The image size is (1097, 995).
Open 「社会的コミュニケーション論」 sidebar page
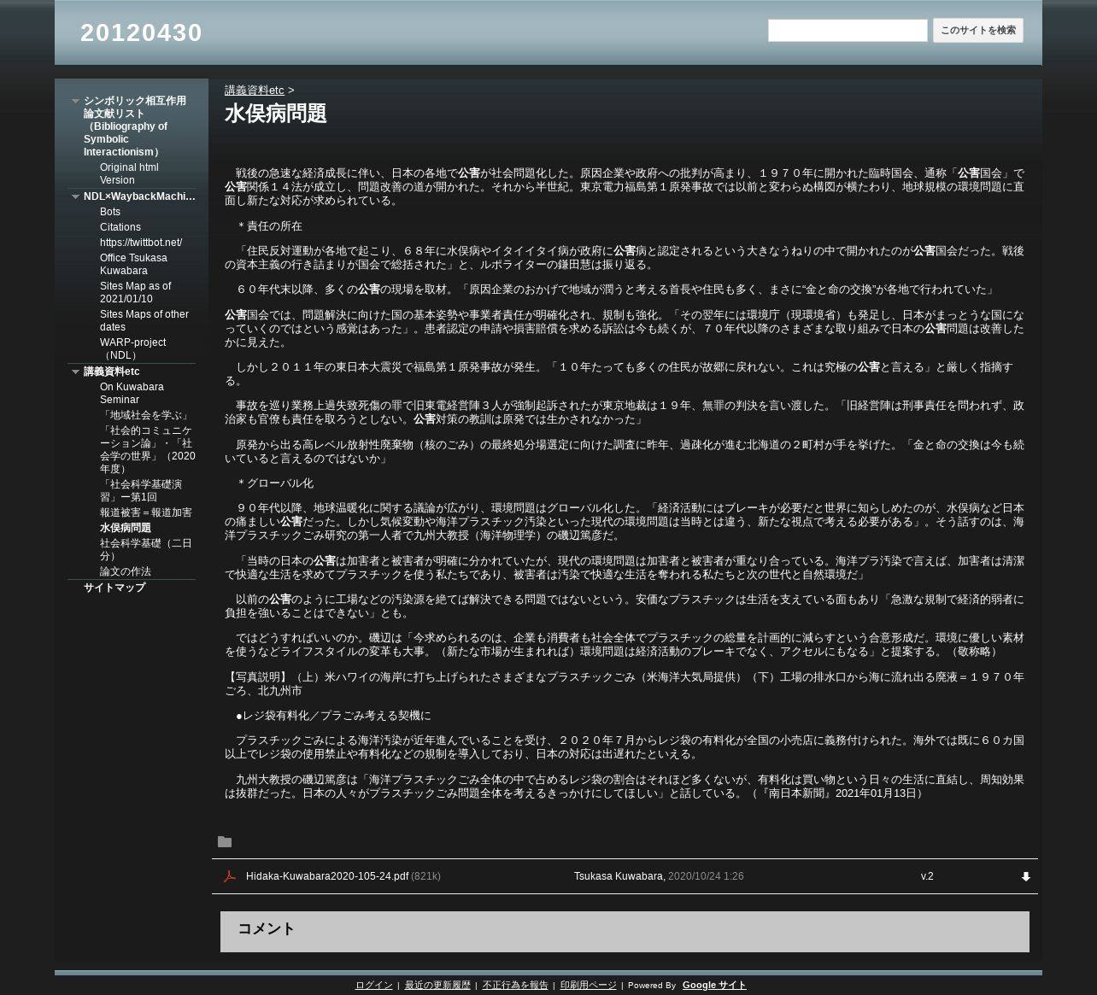147,449
